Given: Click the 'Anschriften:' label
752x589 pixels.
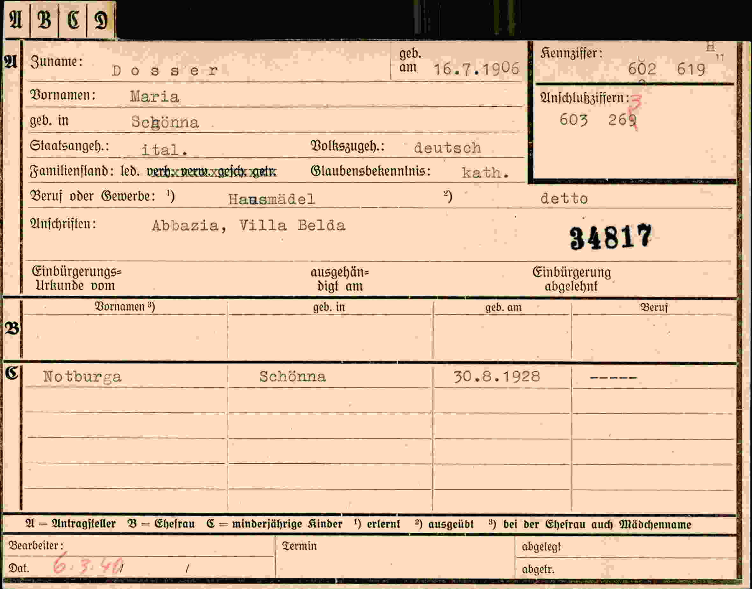Looking at the screenshot, I should [63, 224].
